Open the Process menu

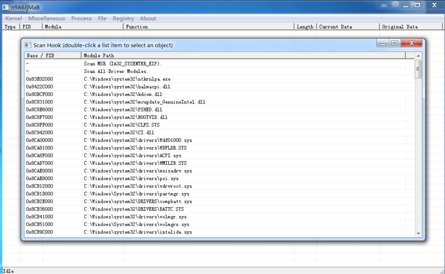(x=81, y=18)
